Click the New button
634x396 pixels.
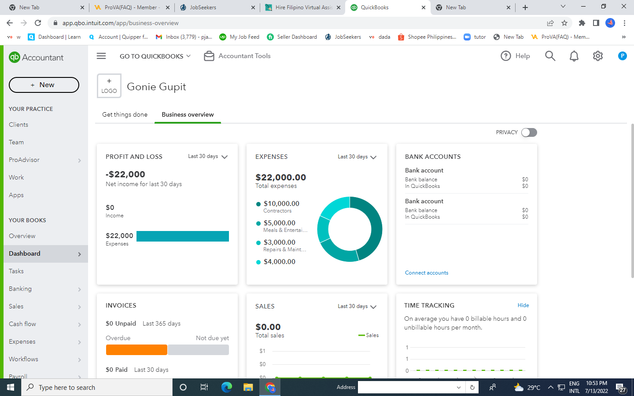tap(44, 85)
